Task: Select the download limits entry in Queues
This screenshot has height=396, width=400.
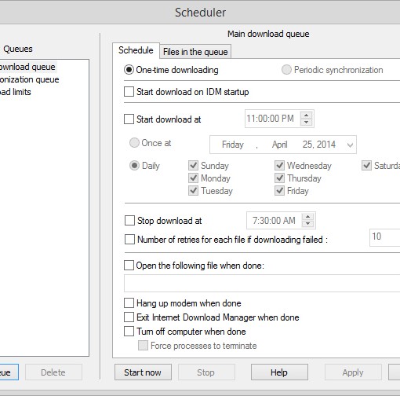Action: pos(15,92)
